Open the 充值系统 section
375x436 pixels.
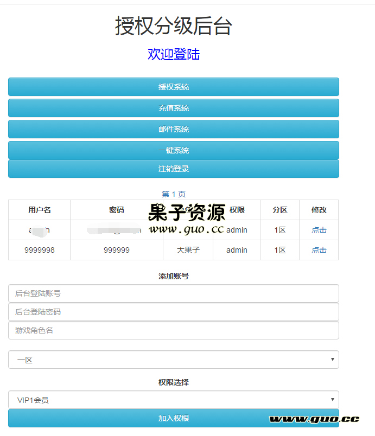coord(174,108)
